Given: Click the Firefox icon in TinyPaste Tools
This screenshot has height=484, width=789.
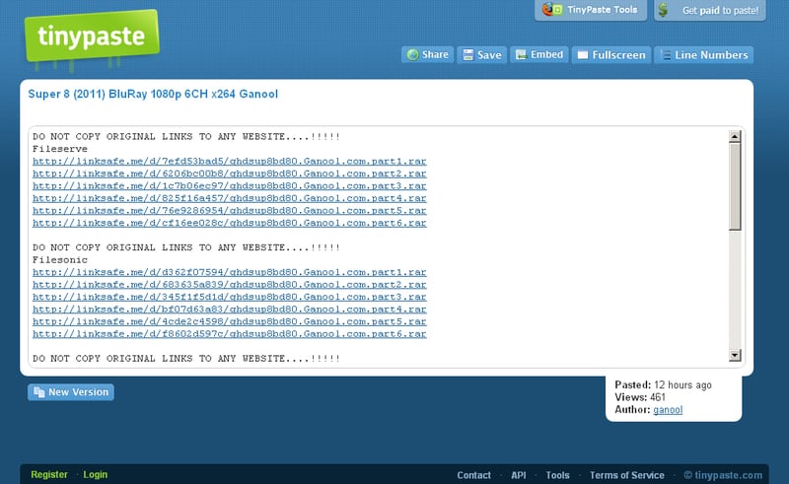Looking at the screenshot, I should click(x=548, y=9).
